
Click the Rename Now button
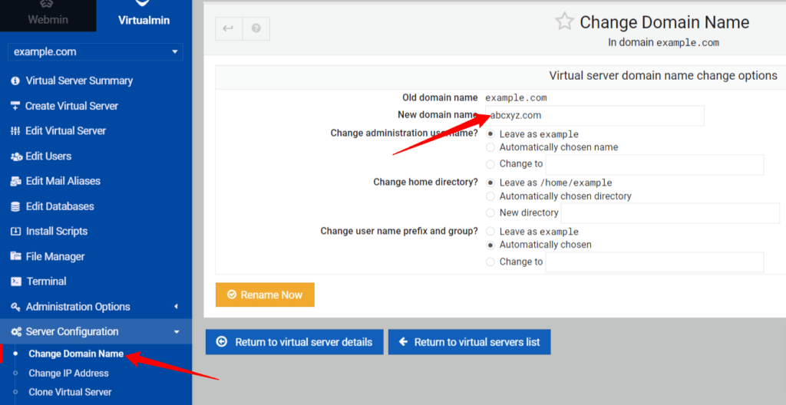(265, 295)
